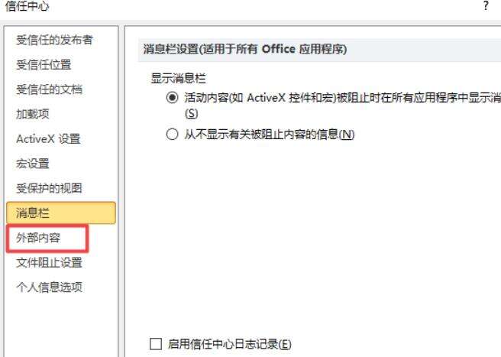Select radio to show message bar for blocked content
The image size is (501, 357).
pyautogui.click(x=173, y=98)
